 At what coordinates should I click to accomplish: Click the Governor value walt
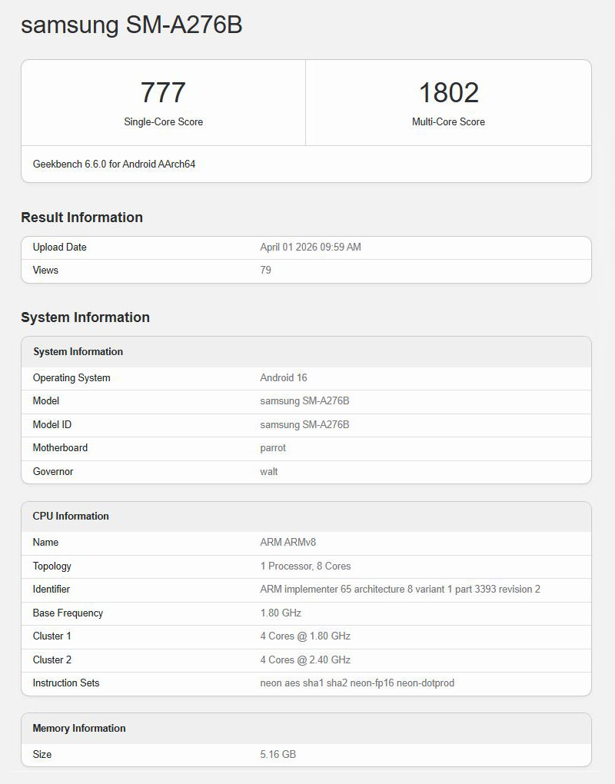pyautogui.click(x=267, y=471)
